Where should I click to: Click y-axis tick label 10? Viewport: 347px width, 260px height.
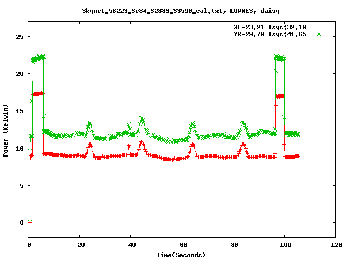click(x=20, y=148)
